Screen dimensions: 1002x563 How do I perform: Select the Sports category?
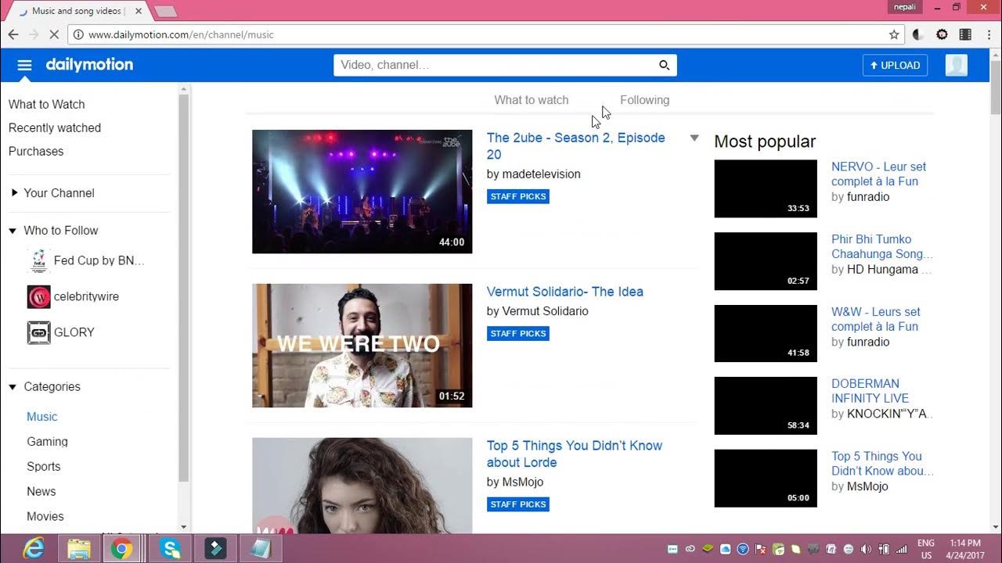(x=43, y=467)
